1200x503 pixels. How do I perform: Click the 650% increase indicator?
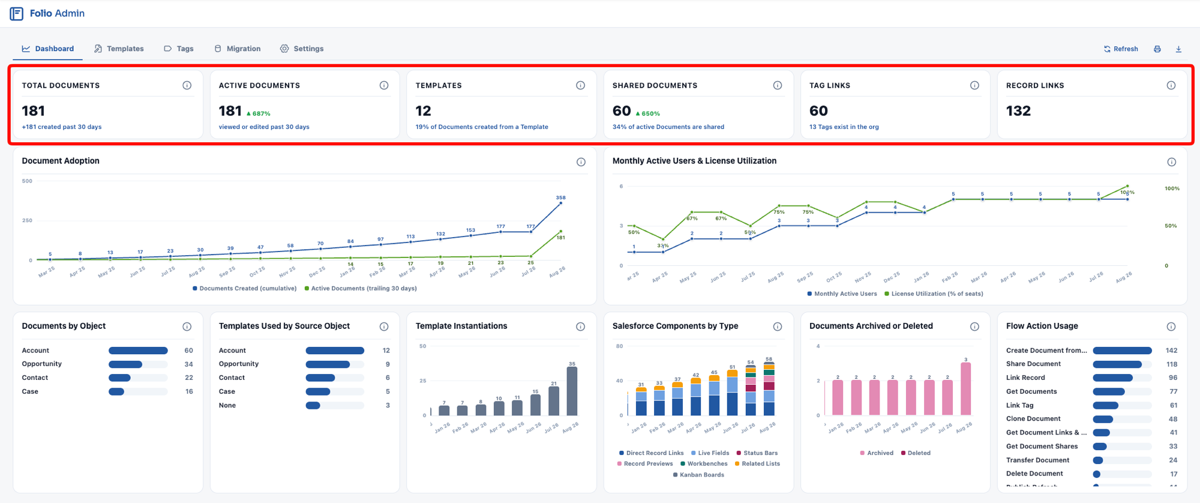pos(647,113)
